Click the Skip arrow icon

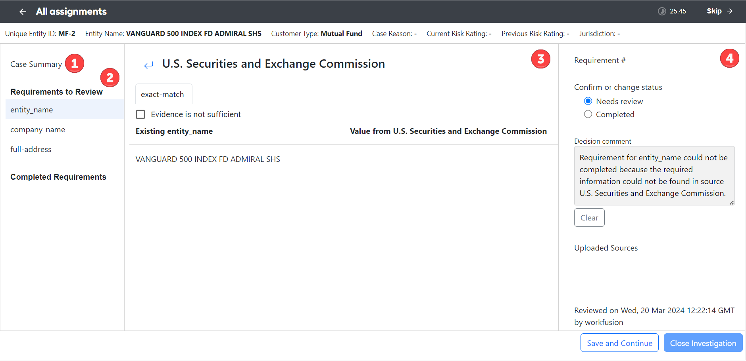(730, 11)
